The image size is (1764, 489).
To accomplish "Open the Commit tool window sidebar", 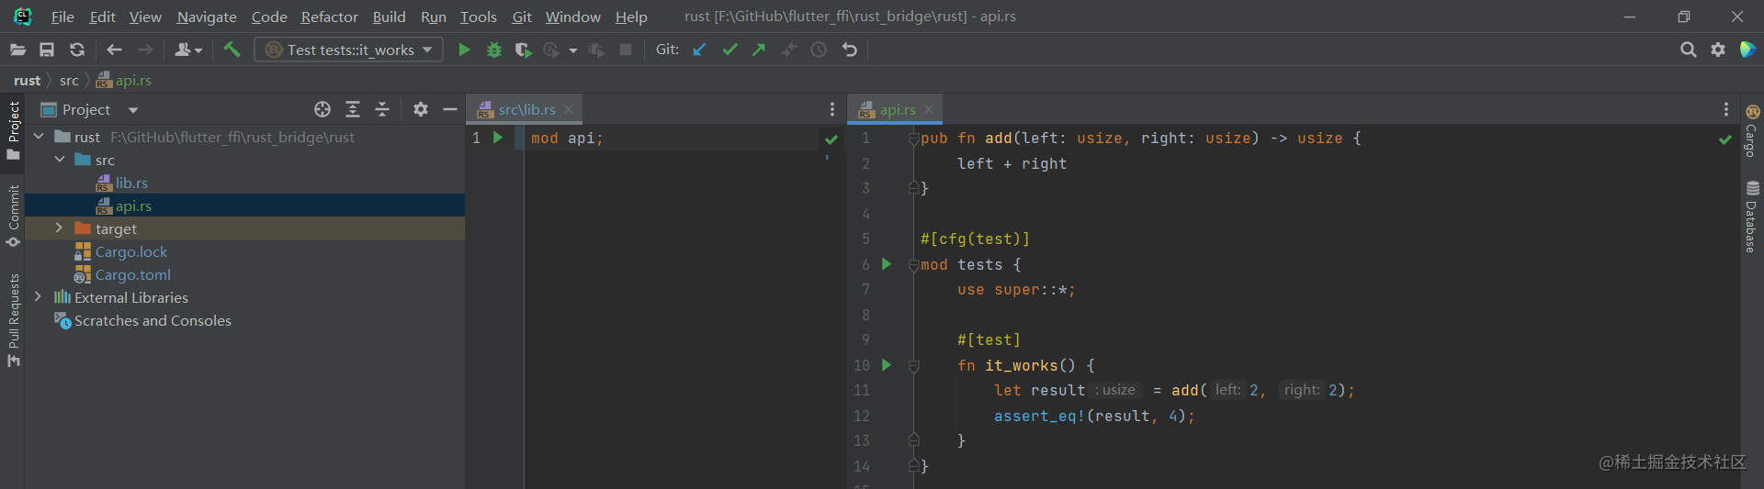I will pos(13,217).
